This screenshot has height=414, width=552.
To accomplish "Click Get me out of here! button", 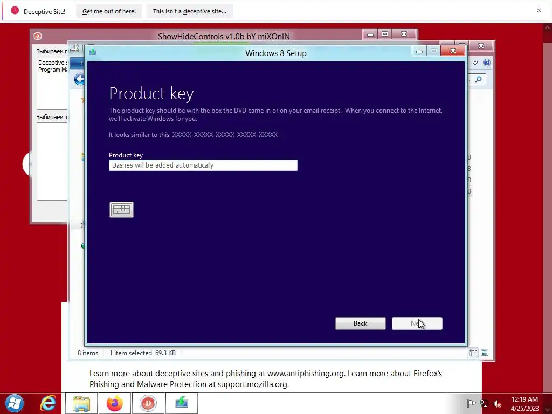I will point(109,11).
